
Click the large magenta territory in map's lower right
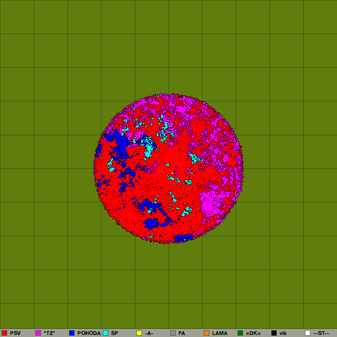(212, 203)
